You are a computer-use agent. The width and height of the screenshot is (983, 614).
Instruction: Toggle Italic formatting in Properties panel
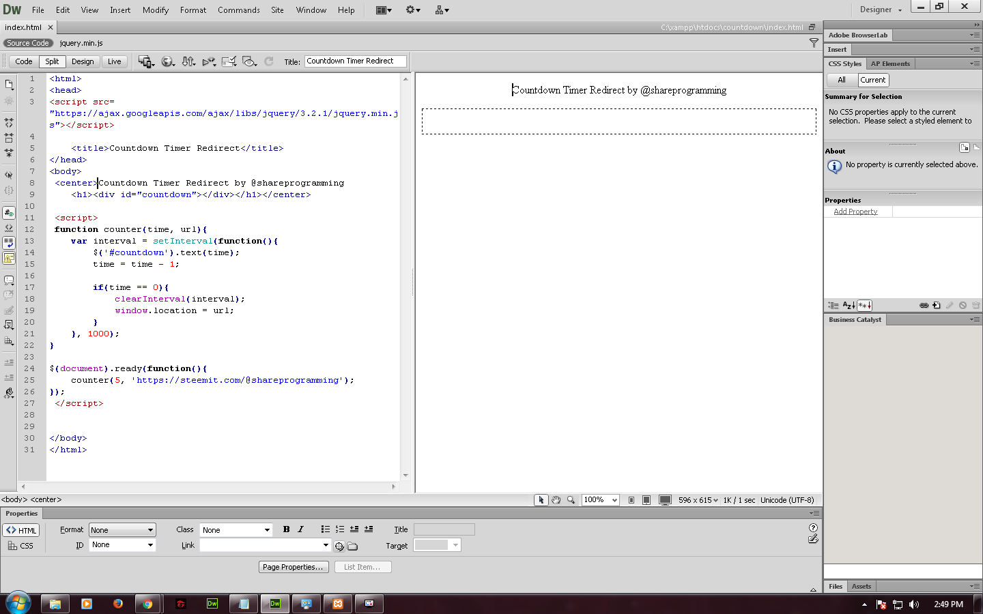click(x=300, y=529)
